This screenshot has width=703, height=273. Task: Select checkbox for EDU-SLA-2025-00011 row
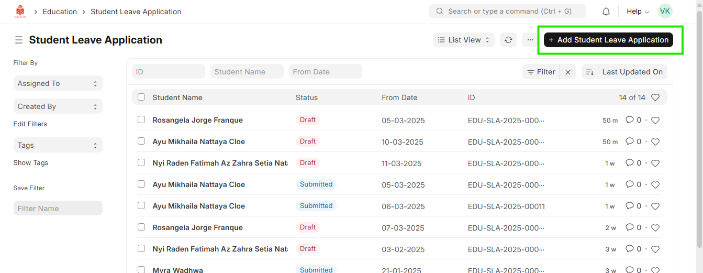pyautogui.click(x=141, y=205)
